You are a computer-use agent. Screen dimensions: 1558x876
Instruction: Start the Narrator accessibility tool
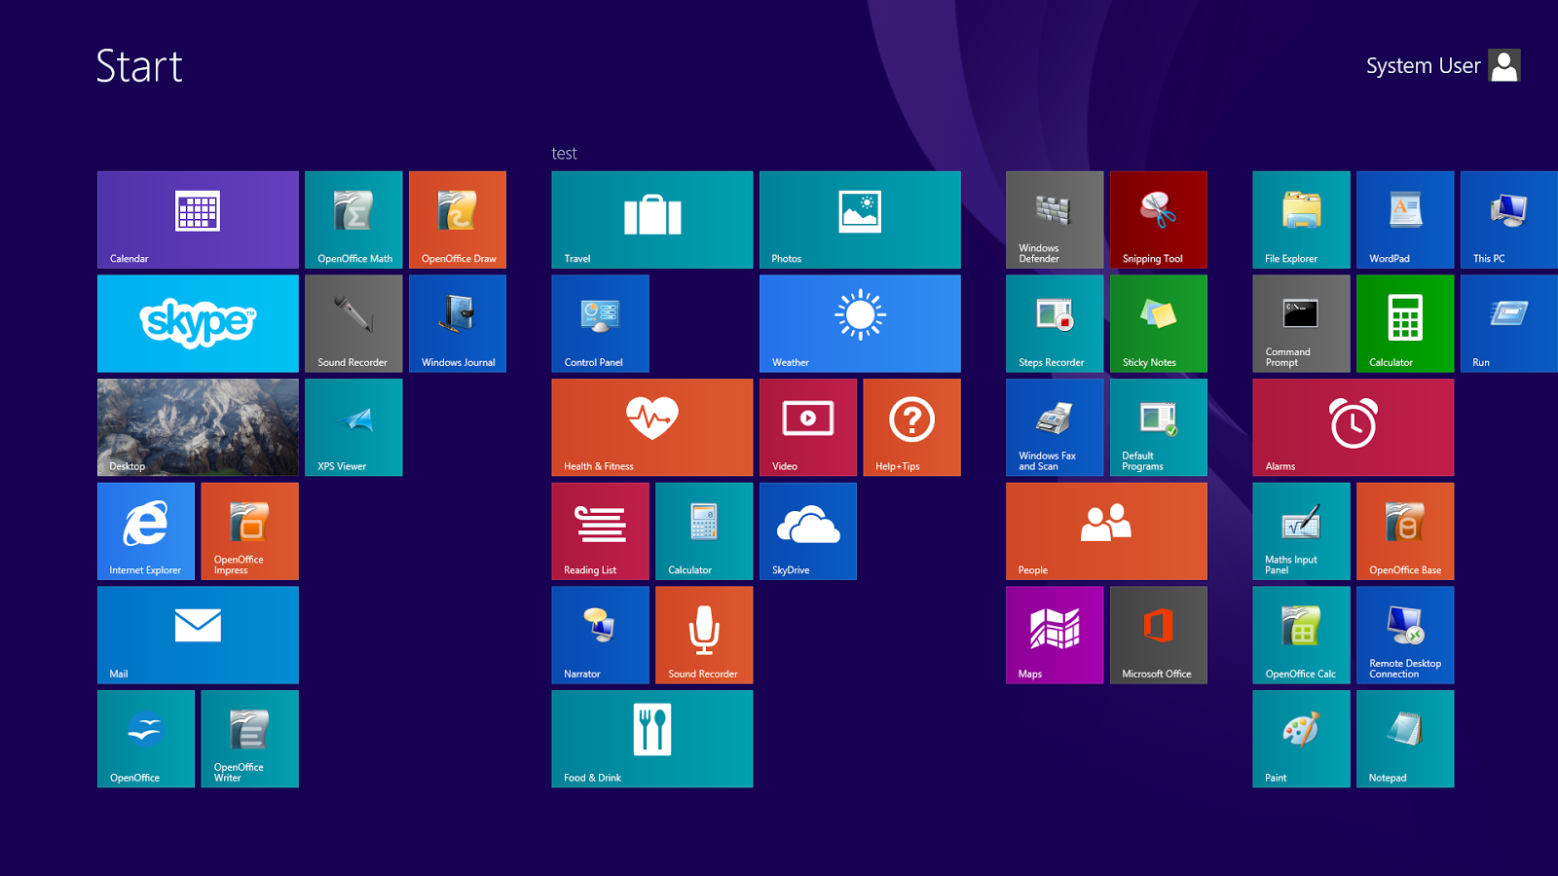point(600,635)
